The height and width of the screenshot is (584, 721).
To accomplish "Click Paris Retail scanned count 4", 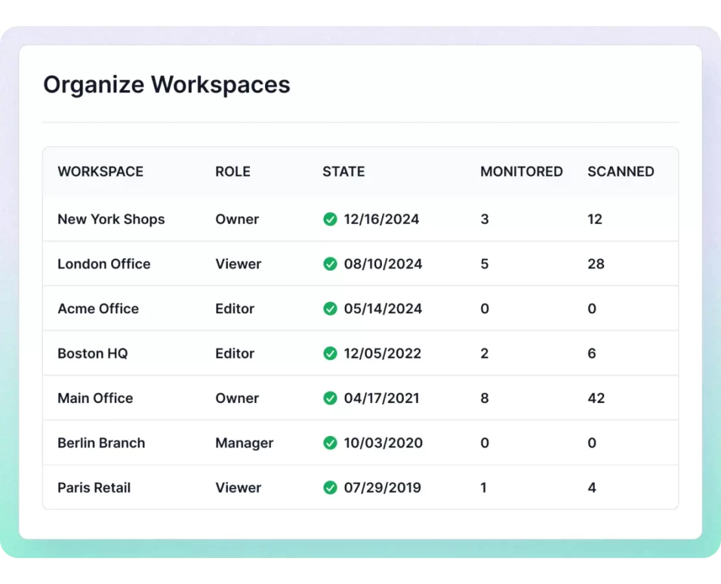I will click(x=592, y=488).
